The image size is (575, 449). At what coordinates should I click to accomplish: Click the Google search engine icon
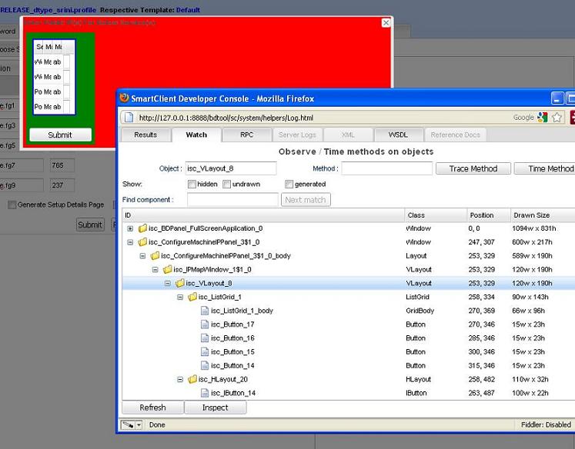(x=543, y=118)
